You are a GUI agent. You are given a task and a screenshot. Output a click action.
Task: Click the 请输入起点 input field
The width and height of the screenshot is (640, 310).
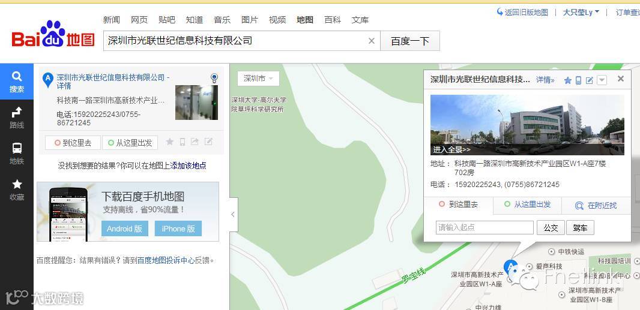pos(485,228)
